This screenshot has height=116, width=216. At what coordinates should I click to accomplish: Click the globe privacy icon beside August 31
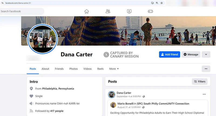click(143, 107)
